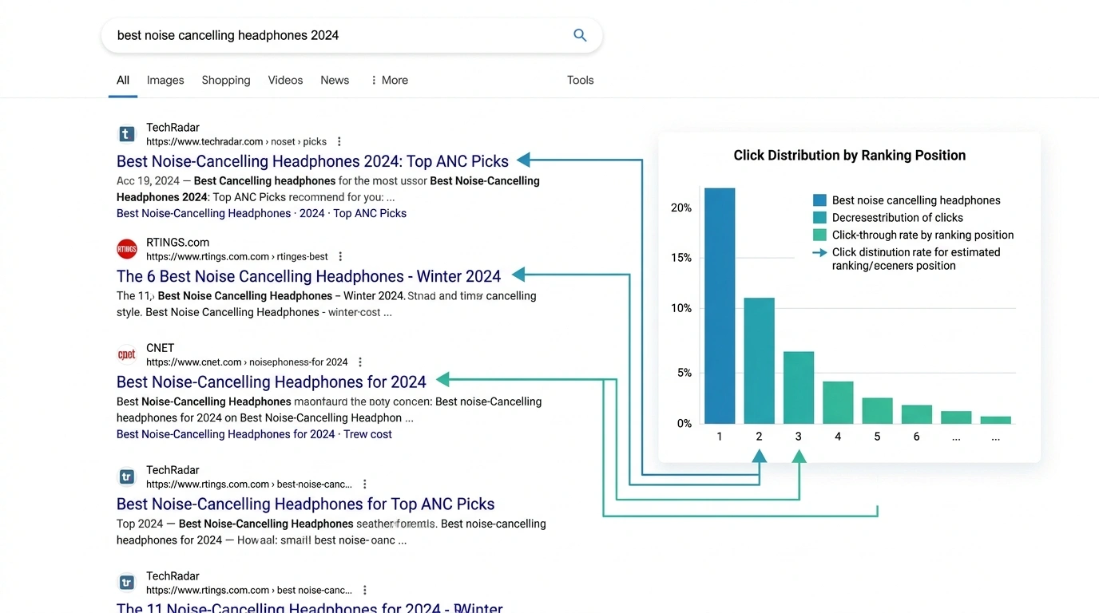Click the position 3 bar in chart
This screenshot has width=1099, height=613.
(x=799, y=388)
